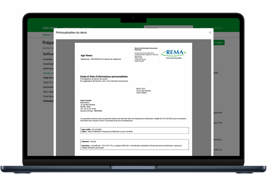Click the green Ajouter link under Tarification
Viewport: 267px width, 174px height.
[48, 73]
